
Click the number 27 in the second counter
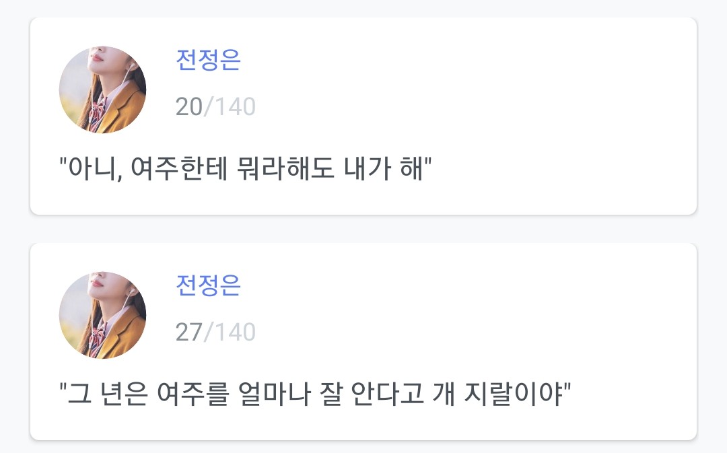click(188, 332)
